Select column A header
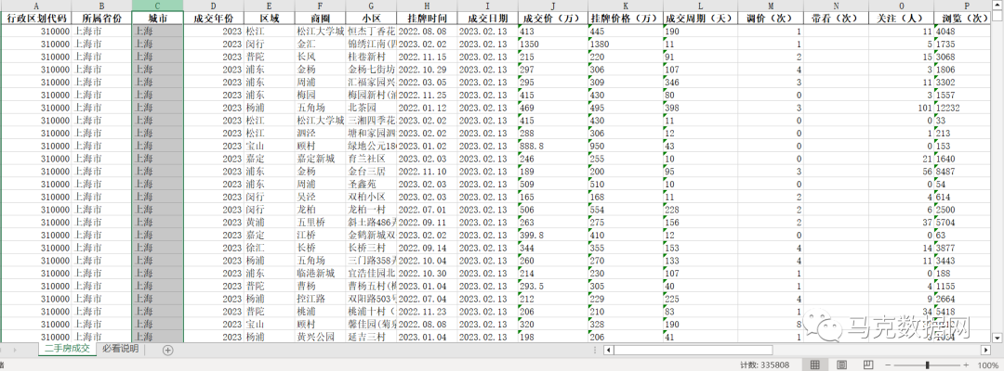 point(36,6)
